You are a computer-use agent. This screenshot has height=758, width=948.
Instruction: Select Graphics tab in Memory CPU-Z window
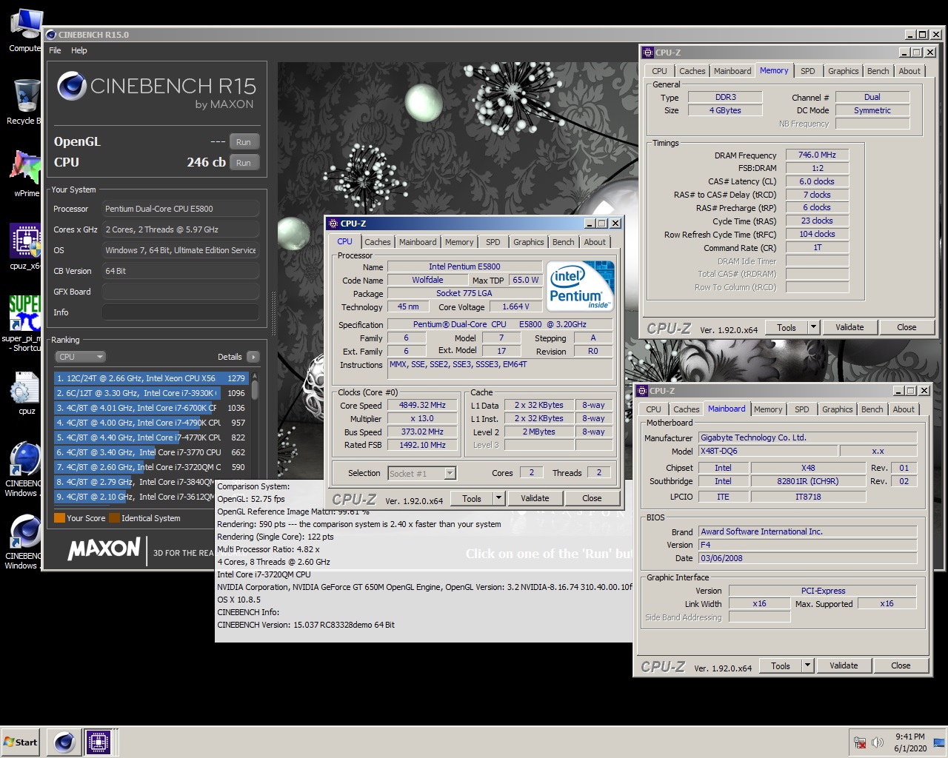coord(844,71)
